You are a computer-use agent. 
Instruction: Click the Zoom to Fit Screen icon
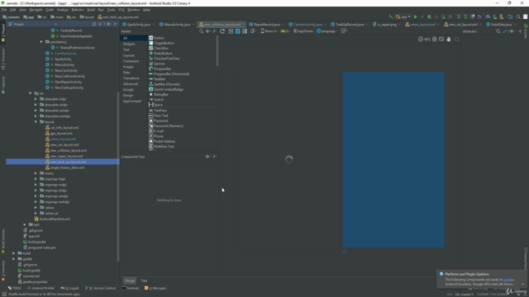[441, 39]
